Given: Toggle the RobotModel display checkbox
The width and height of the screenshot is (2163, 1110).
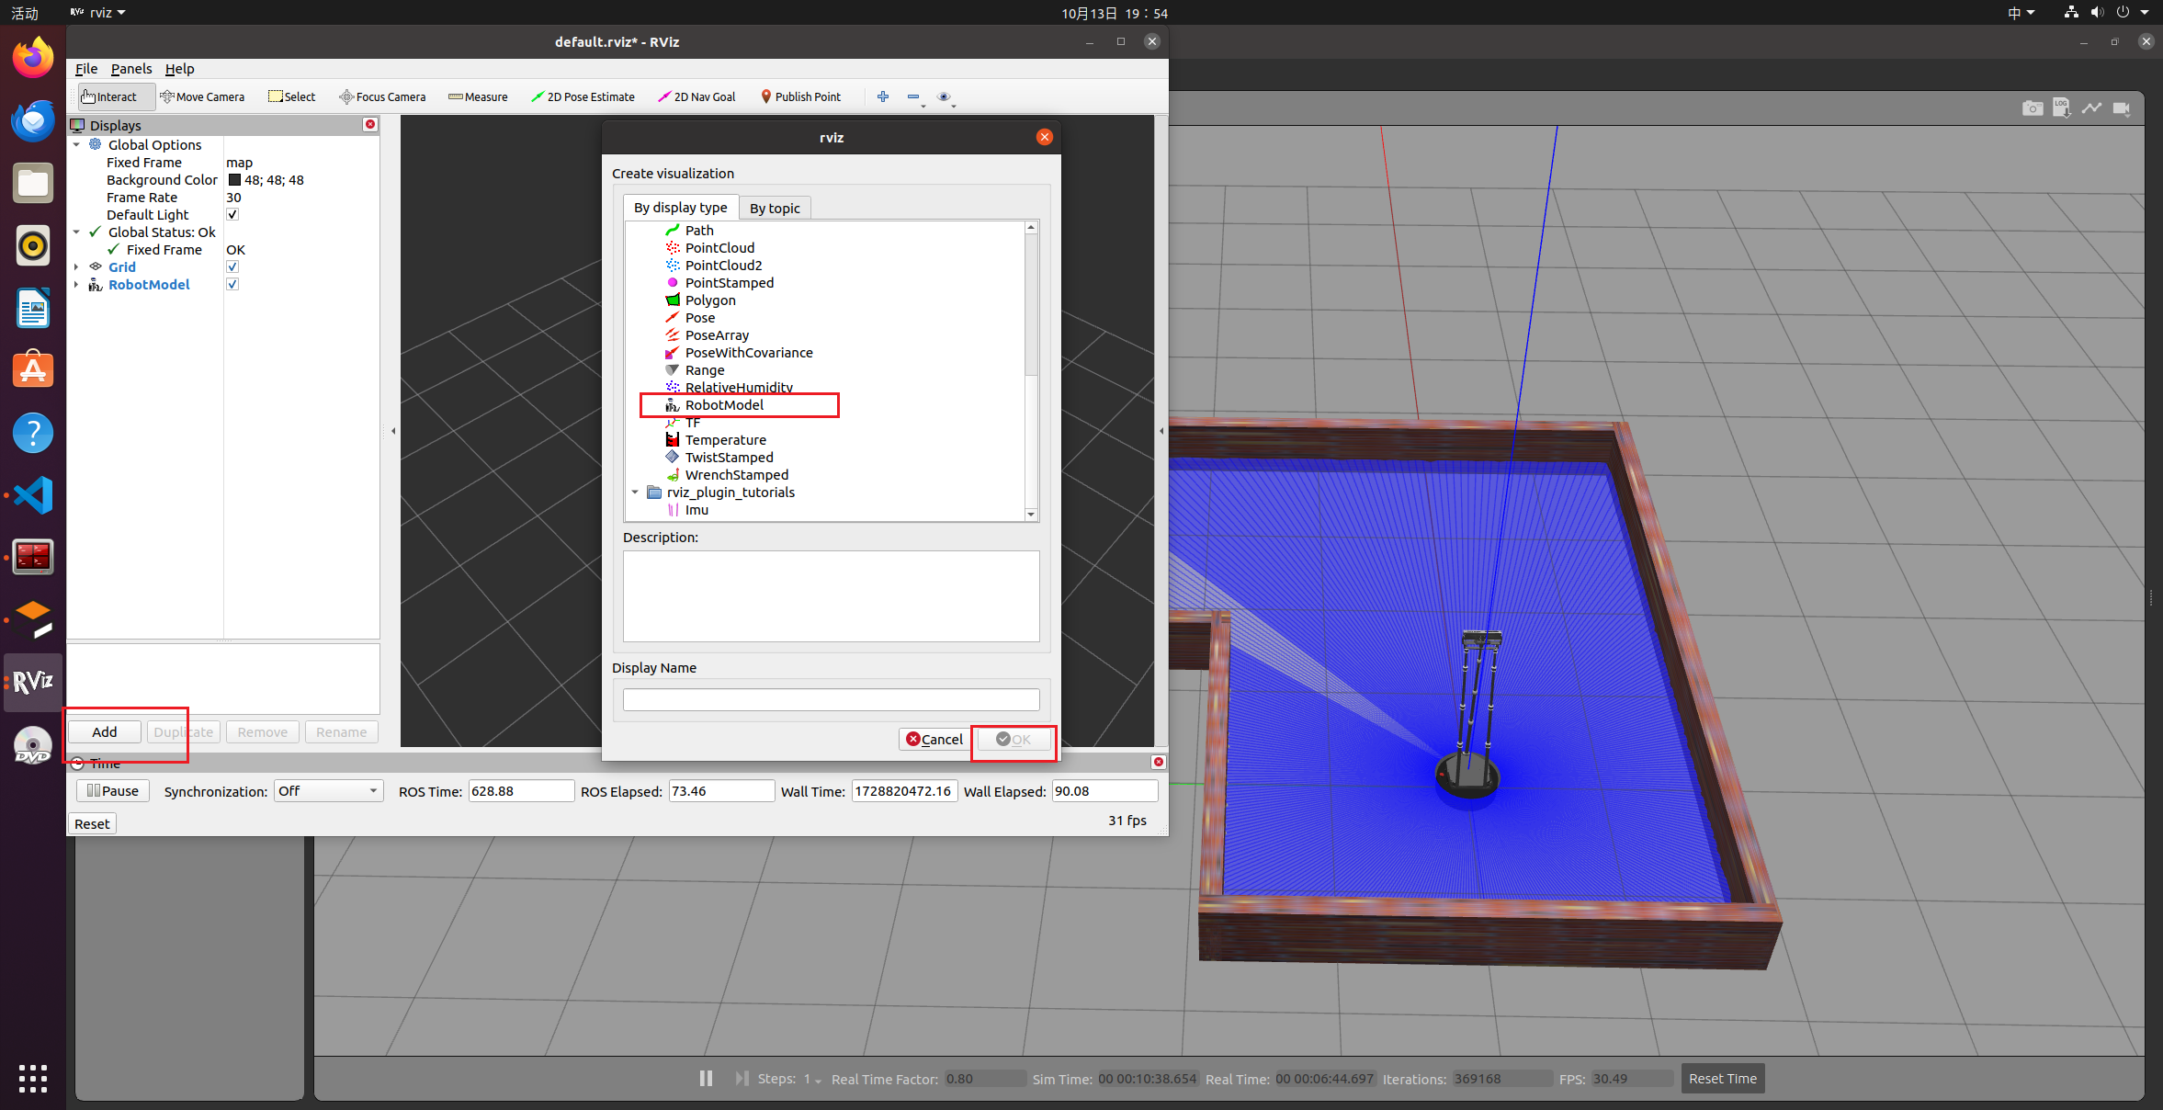Looking at the screenshot, I should (232, 284).
